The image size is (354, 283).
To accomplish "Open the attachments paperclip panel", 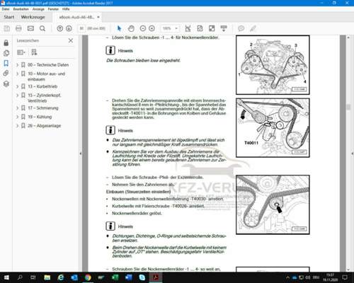I will [x=6, y=74].
